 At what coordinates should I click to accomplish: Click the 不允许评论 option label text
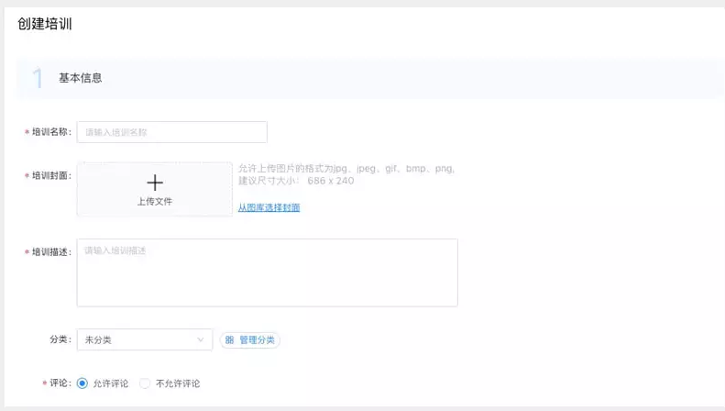pyautogui.click(x=178, y=383)
